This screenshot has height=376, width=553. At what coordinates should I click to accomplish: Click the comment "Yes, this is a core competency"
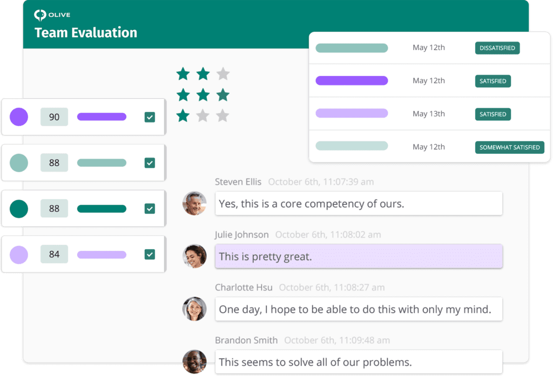tap(359, 204)
